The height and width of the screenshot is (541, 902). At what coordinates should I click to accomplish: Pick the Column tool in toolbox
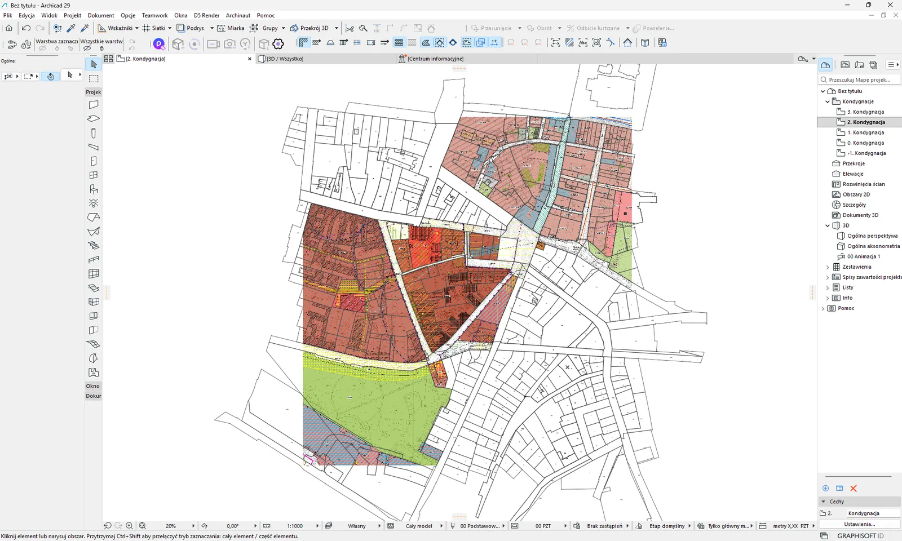(x=94, y=133)
